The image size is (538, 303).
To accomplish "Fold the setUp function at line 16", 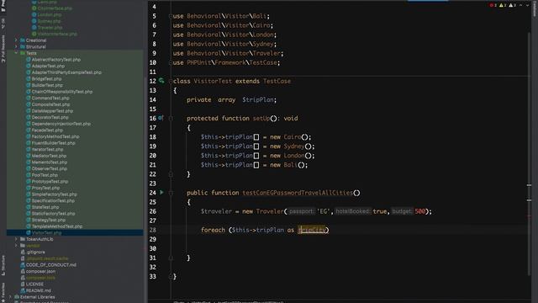I will click(x=171, y=118).
